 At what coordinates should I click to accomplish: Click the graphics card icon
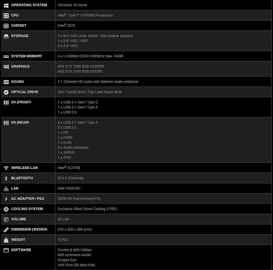[6, 67]
